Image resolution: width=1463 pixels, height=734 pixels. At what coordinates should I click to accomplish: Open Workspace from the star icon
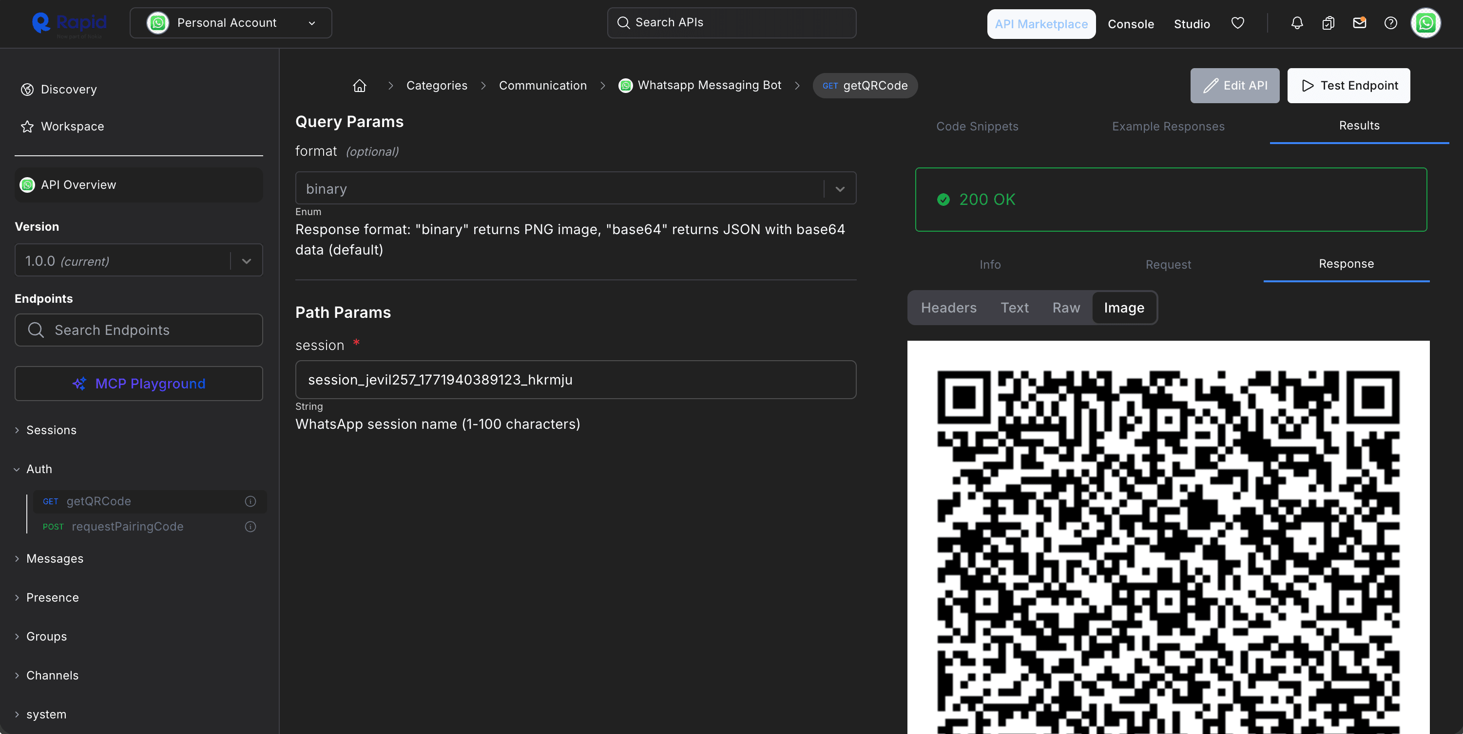click(x=27, y=127)
